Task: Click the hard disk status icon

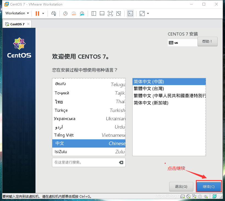Action: coord(183,196)
